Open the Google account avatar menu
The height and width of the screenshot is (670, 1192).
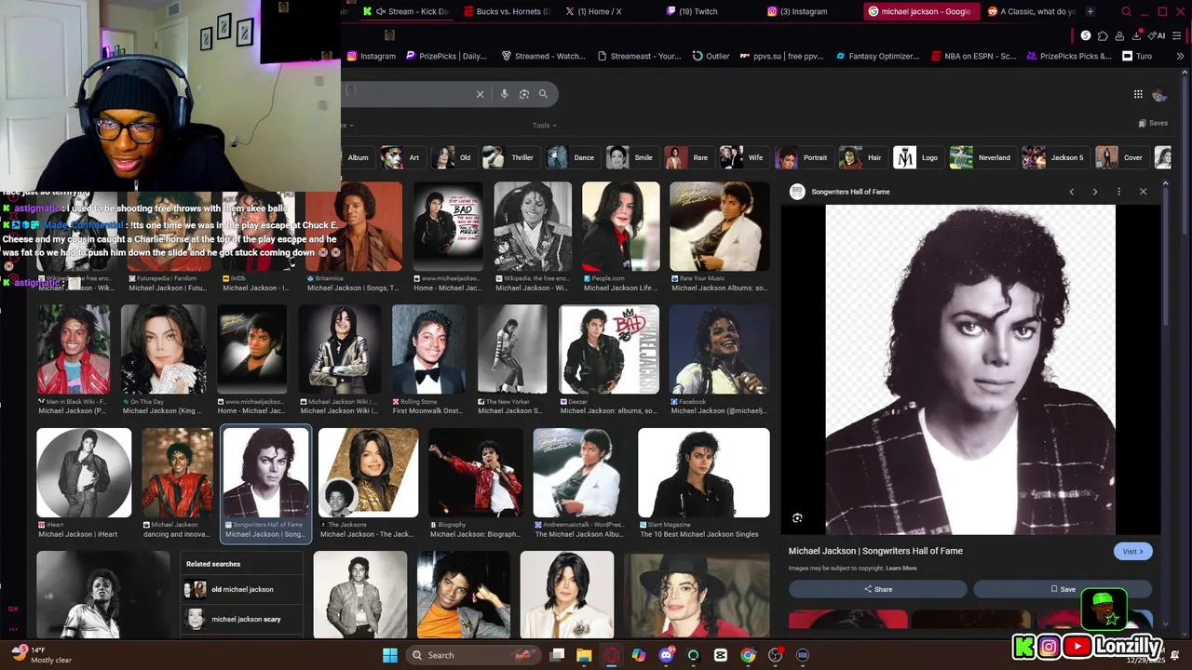pyautogui.click(x=1159, y=95)
